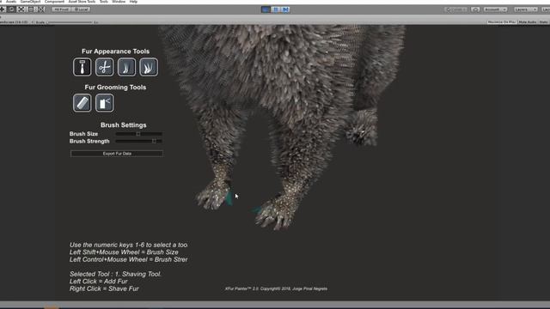Open the Layers dropdown

coord(525,9)
